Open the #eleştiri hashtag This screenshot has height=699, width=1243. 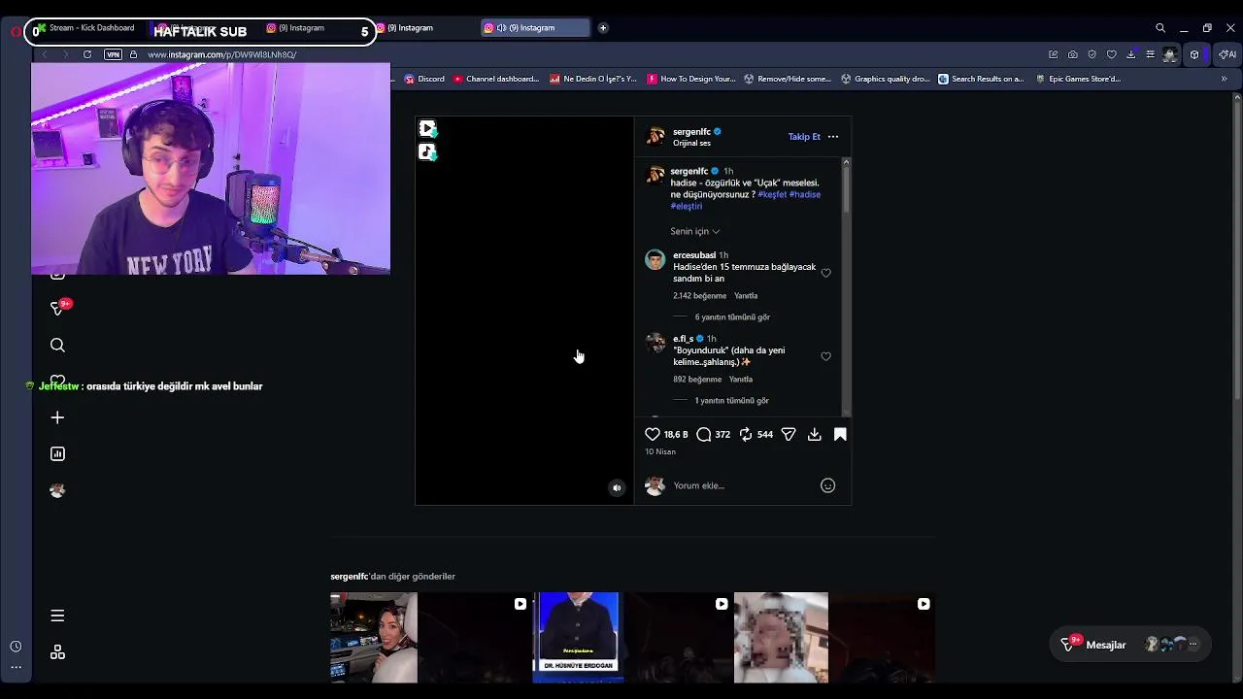pos(687,206)
